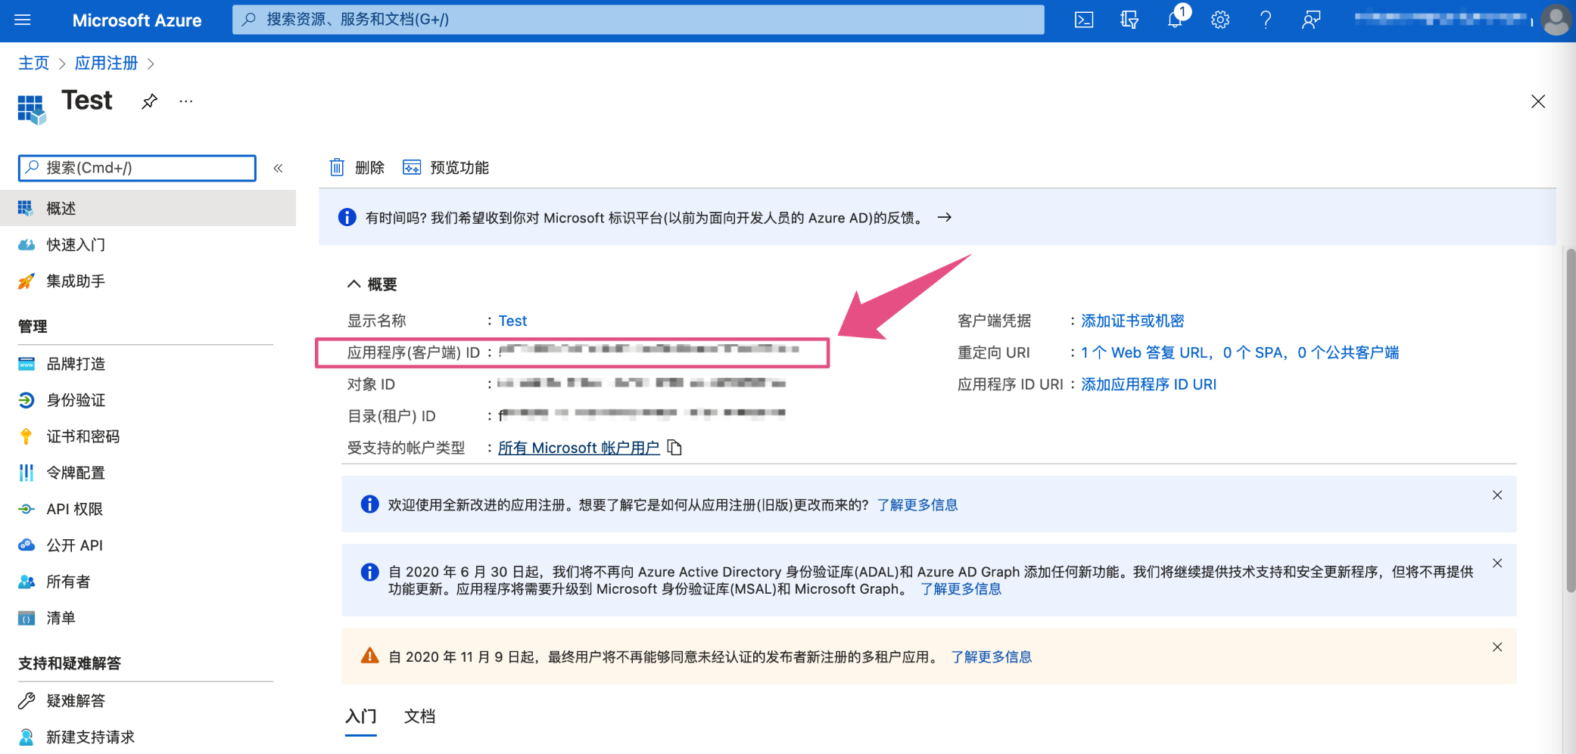Open 证书和密码 in the sidebar
Screen dimensions: 1576x754
click(83, 436)
